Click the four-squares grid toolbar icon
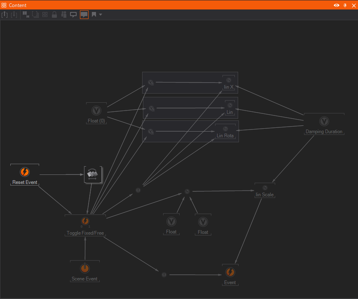 [x=45, y=14]
